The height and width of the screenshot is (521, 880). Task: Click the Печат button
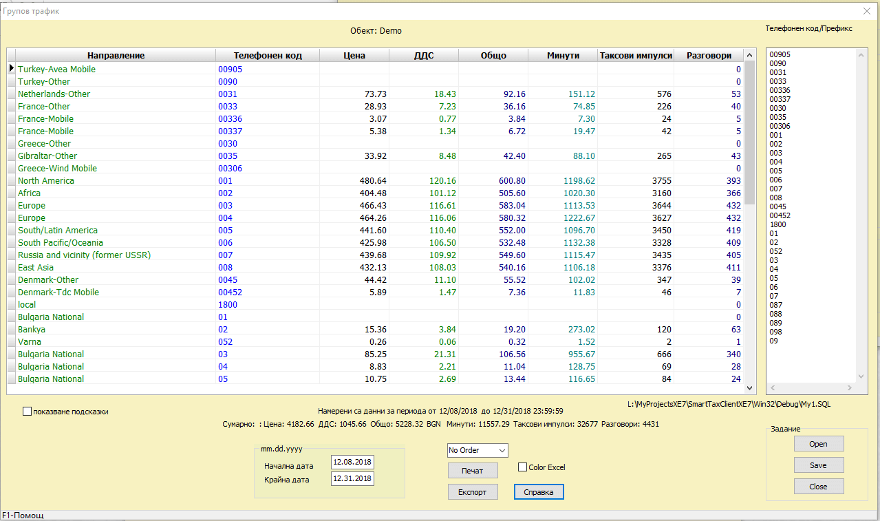473,471
